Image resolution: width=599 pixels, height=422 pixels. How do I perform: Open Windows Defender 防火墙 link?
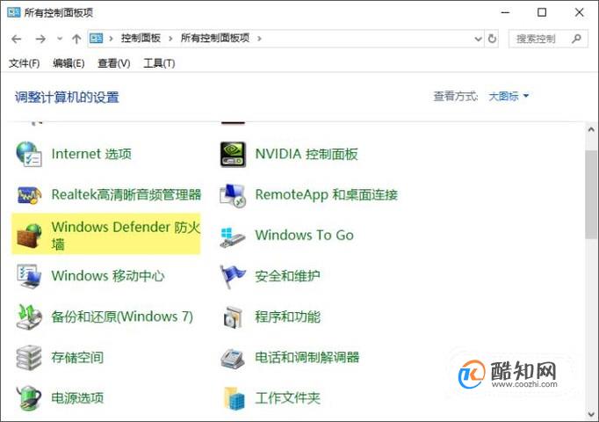[126, 235]
